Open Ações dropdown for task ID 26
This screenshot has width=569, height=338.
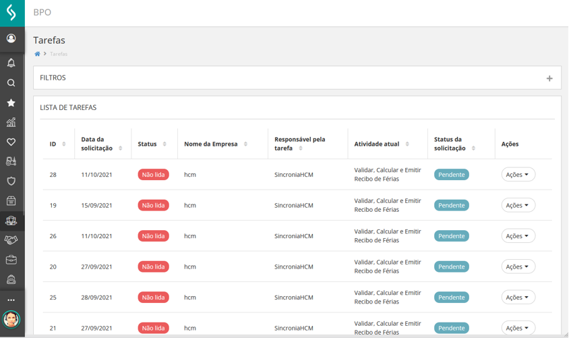518,236
